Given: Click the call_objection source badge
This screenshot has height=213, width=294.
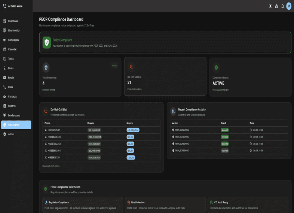Looking at the screenshot, I should tap(133, 130).
